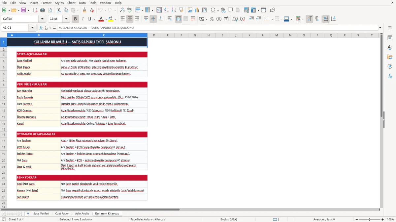Switch to the Özet Rapor sheet tab
Image resolution: width=396 pixels, height=222 pixels.
pyautogui.click(x=62, y=213)
